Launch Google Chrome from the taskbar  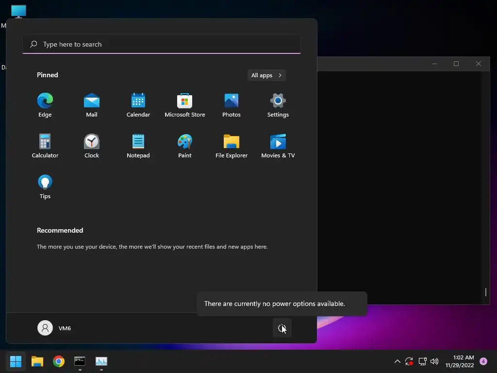point(59,361)
